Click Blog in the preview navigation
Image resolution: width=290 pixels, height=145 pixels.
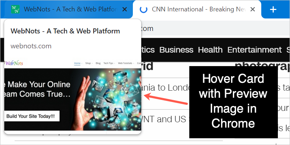(98, 63)
